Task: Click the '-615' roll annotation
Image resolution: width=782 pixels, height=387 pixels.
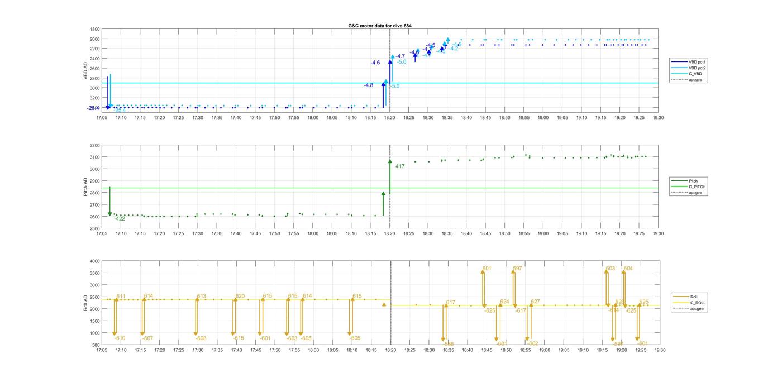Action: tap(239, 338)
